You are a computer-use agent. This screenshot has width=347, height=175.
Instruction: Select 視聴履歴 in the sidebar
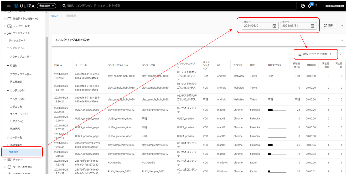tap(13, 152)
